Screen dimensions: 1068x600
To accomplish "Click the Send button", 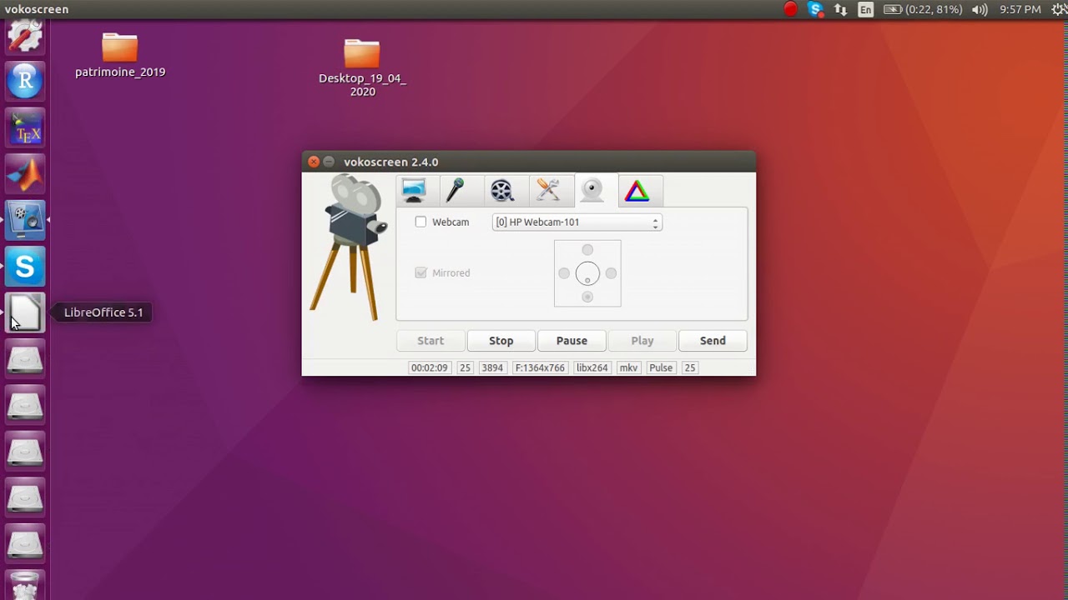I will click(x=713, y=340).
